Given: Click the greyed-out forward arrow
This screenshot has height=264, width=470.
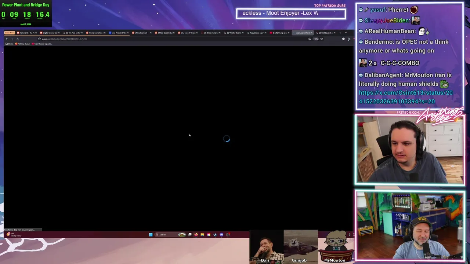Looking at the screenshot, I should point(12,39).
